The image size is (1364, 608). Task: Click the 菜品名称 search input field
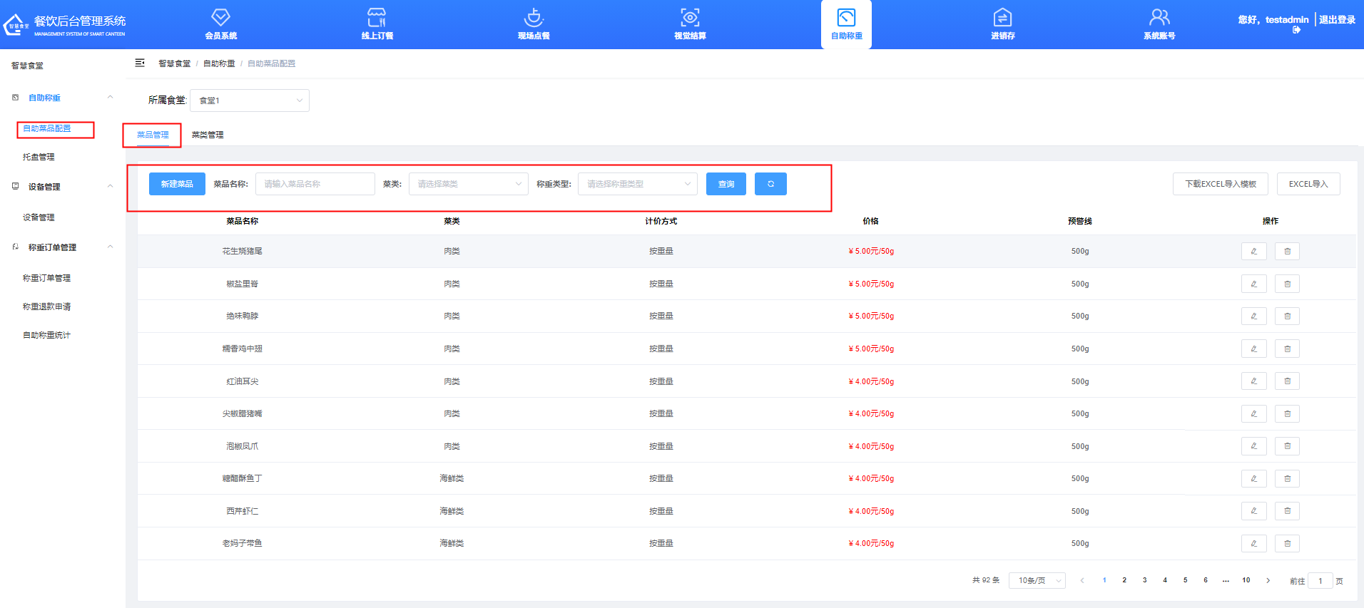tap(315, 184)
